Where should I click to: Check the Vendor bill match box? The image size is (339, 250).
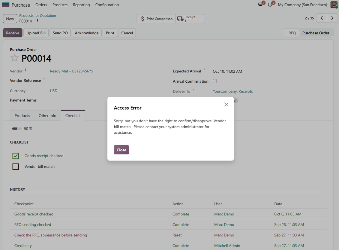(x=16, y=166)
